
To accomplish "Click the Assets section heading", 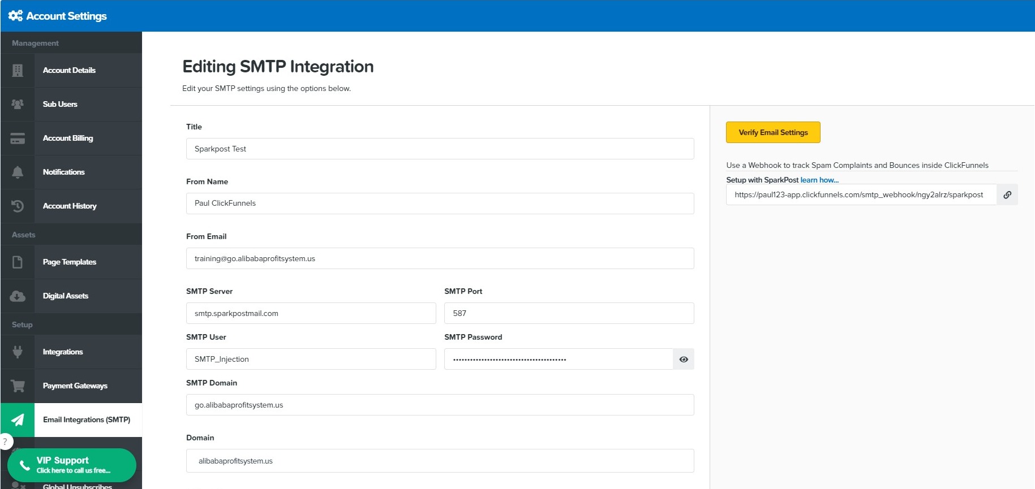I will click(x=23, y=235).
